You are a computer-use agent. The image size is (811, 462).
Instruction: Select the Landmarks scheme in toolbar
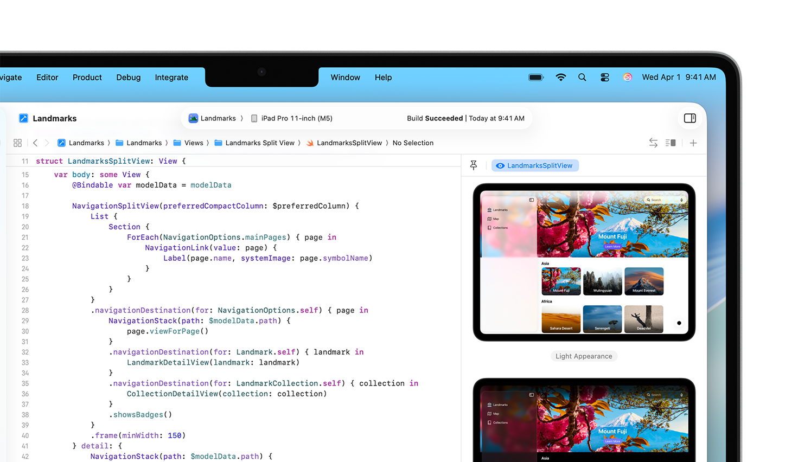click(213, 118)
